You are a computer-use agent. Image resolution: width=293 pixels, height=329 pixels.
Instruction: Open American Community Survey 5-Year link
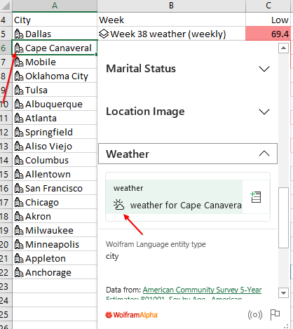click(202, 290)
